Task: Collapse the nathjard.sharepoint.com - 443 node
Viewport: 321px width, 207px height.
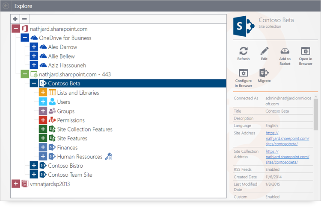Action: pyautogui.click(x=25, y=74)
